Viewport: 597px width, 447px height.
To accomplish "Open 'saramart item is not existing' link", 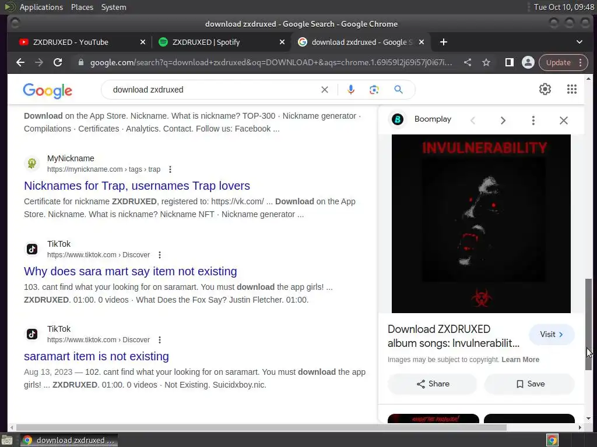I will point(96,357).
